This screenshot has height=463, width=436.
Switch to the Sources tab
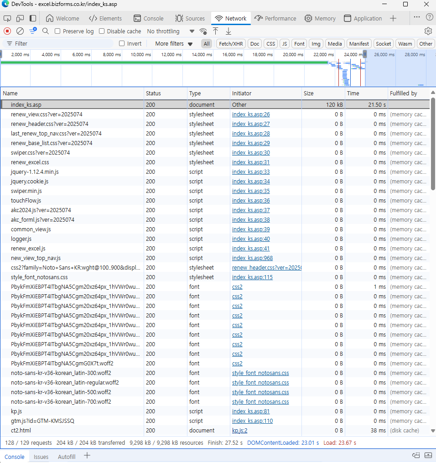pos(190,18)
